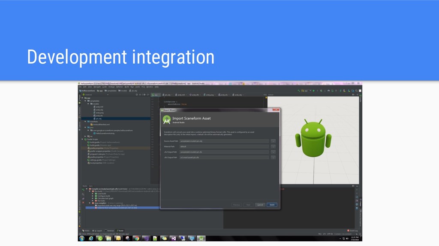
Task: Click the Source Asset Path field
Action: point(224,141)
